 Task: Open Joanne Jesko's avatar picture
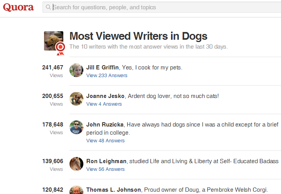tap(76, 99)
